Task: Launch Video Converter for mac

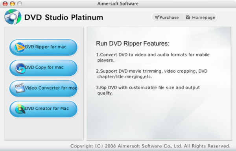Action: [x=44, y=89]
